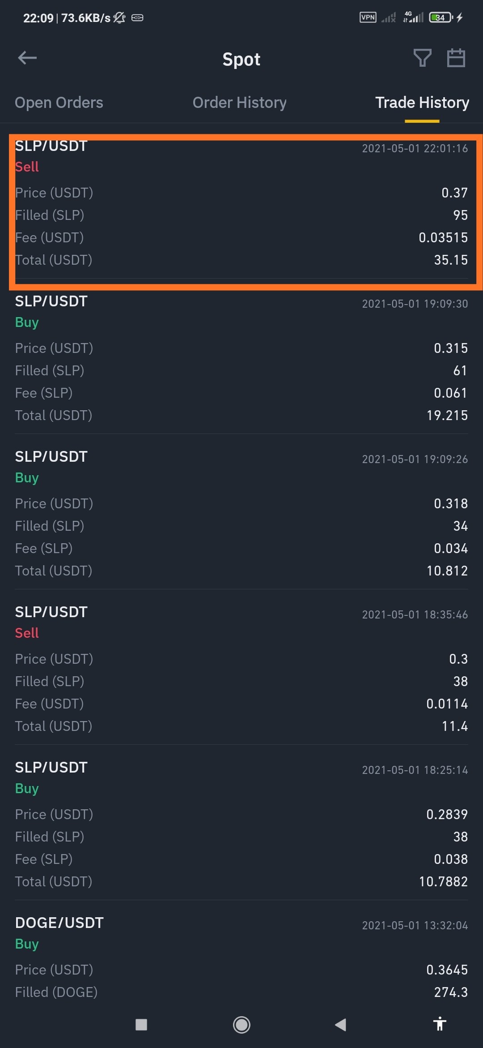Open the SLP/USDT sell trade at 22:01:16
Image resolution: width=483 pixels, height=1048 pixels.
pos(241,207)
